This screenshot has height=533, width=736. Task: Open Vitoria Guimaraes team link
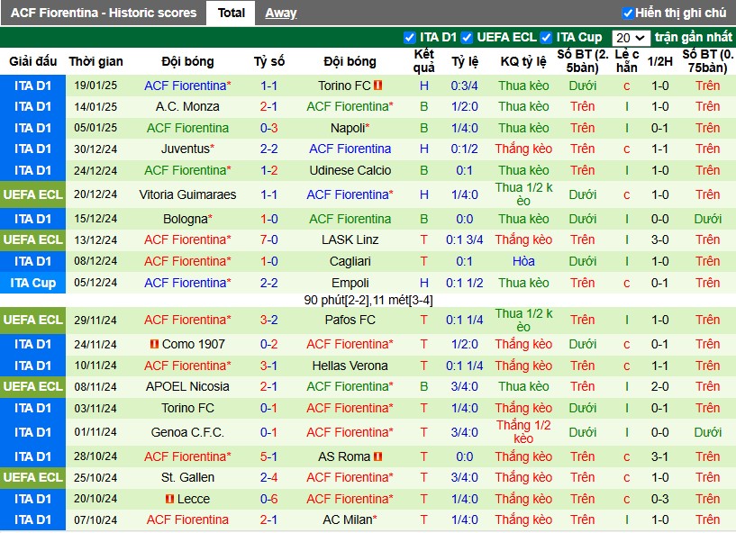187,194
